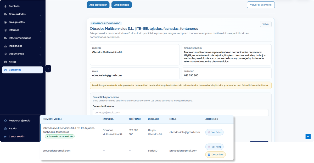The image size is (314, 163).
Task: Click the Restaurar ejemplo refresh icon
Action: [5, 121]
